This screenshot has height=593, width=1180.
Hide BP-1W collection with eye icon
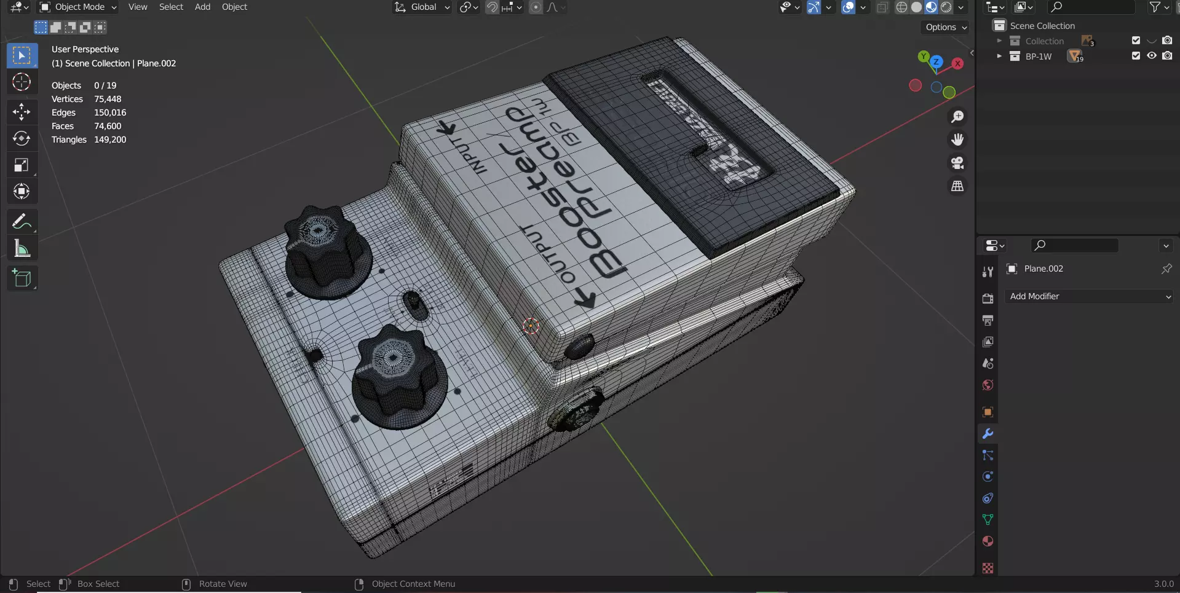(x=1152, y=56)
